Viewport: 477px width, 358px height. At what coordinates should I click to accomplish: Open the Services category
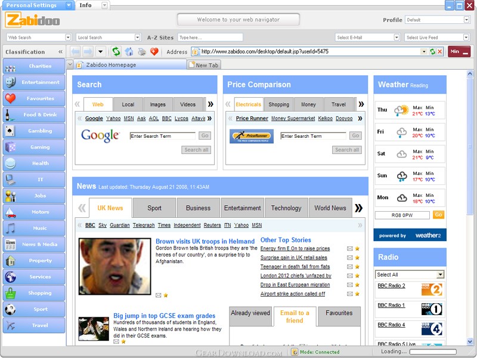(34, 277)
